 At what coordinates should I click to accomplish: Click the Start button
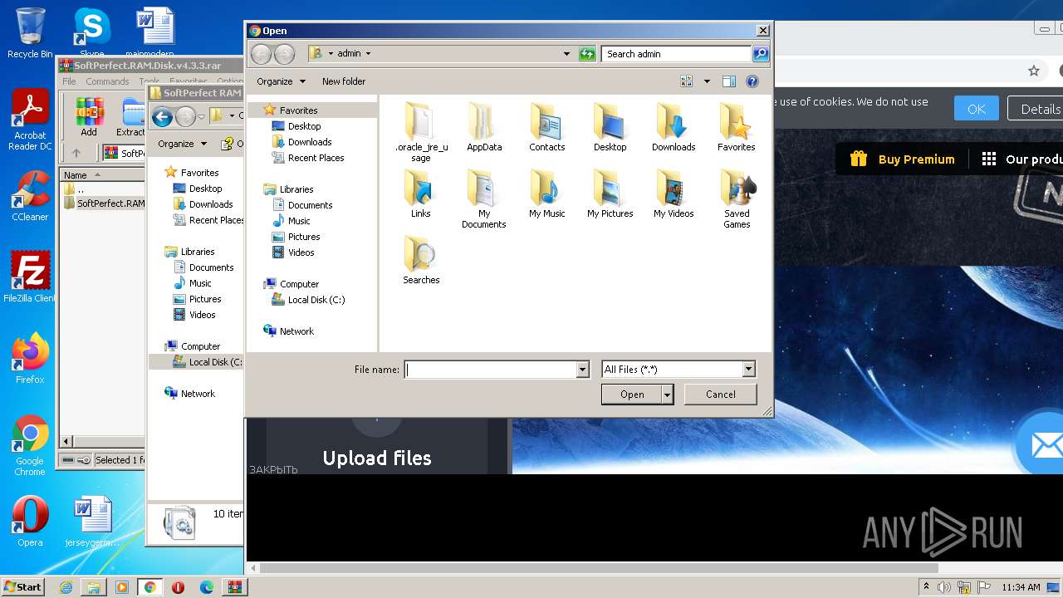click(22, 587)
